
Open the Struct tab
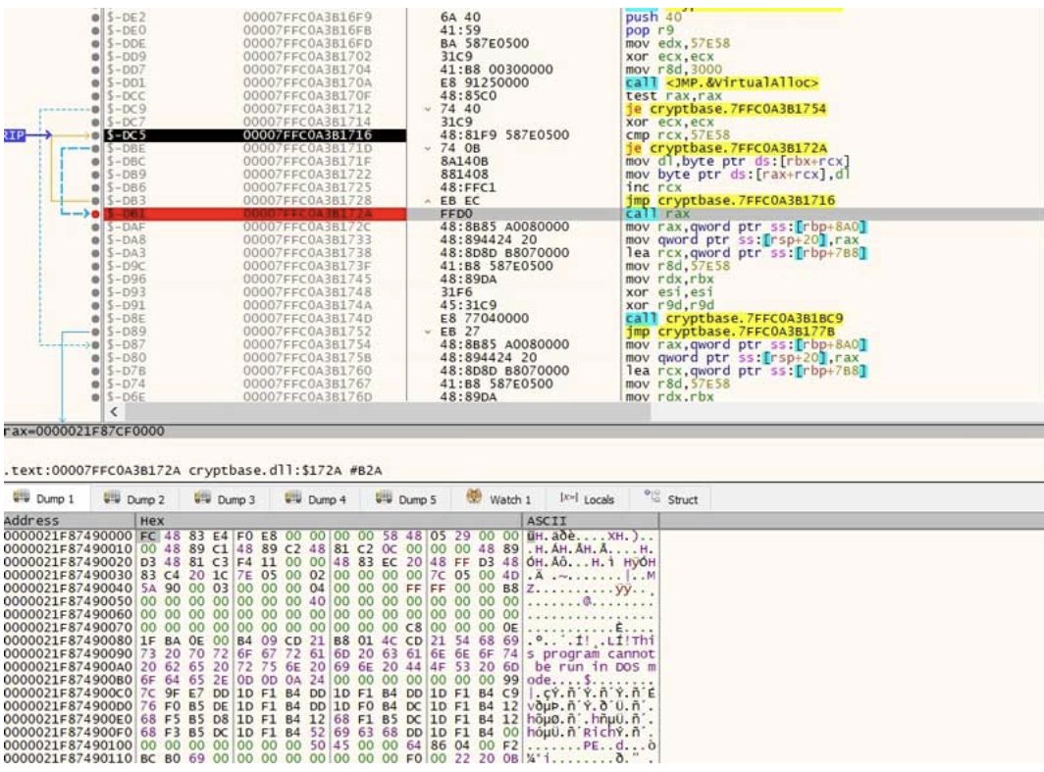pos(671,498)
